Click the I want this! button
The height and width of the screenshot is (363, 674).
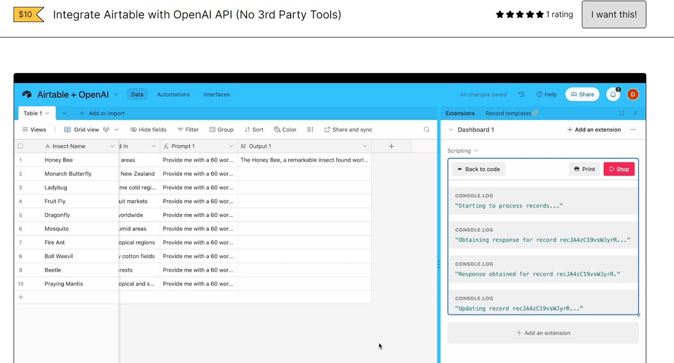point(613,15)
